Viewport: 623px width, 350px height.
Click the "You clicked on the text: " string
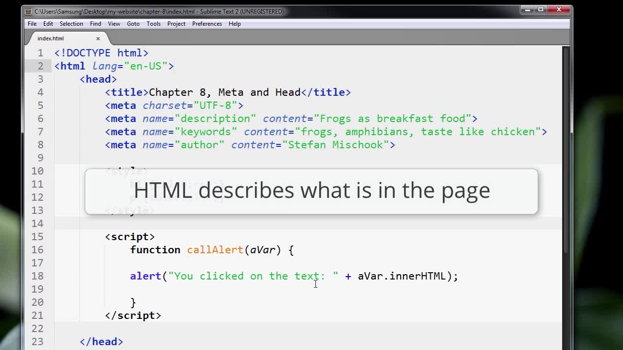tap(254, 276)
